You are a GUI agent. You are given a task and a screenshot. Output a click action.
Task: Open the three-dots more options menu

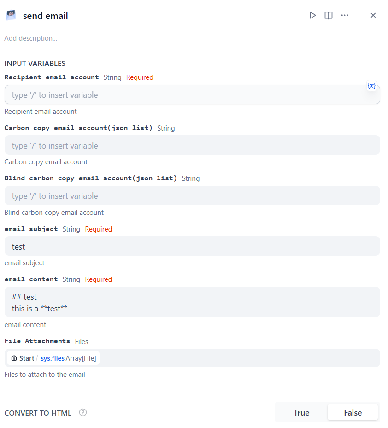point(345,16)
